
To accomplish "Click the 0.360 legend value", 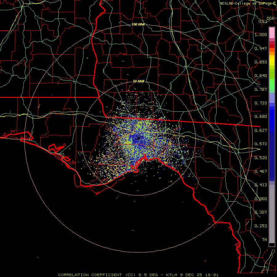I will tap(261, 199).
